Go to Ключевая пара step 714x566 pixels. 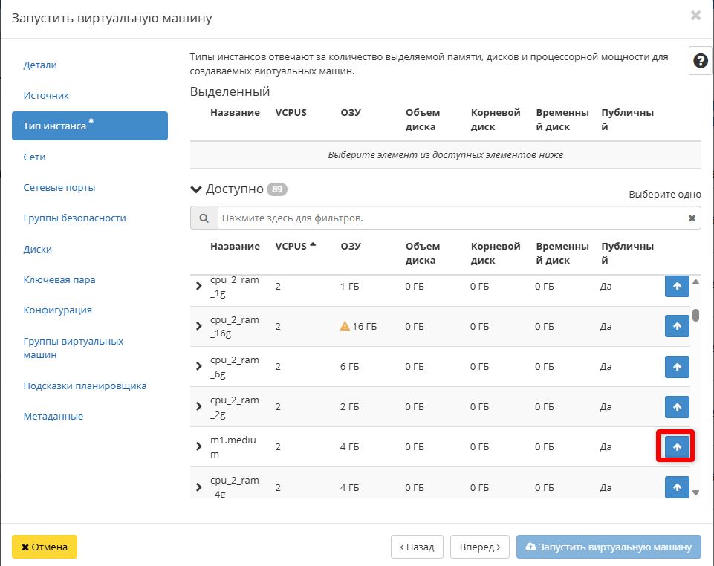59,280
